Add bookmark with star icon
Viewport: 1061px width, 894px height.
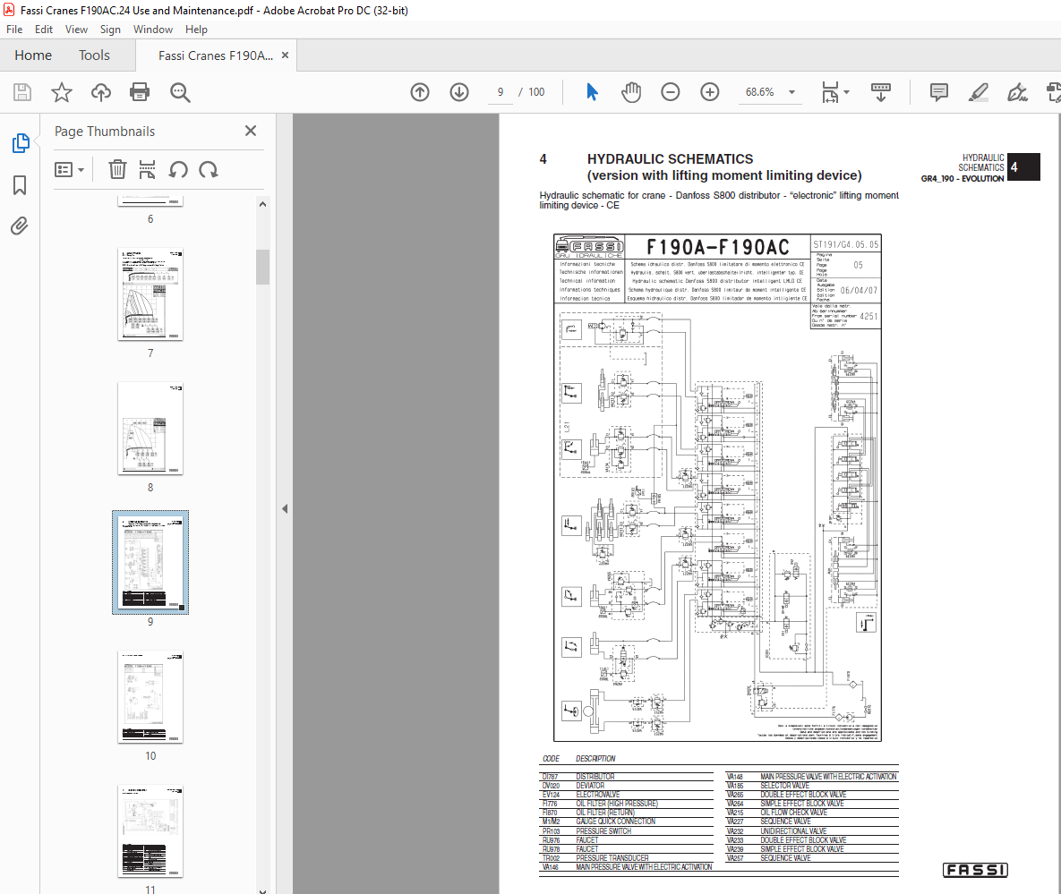point(62,92)
